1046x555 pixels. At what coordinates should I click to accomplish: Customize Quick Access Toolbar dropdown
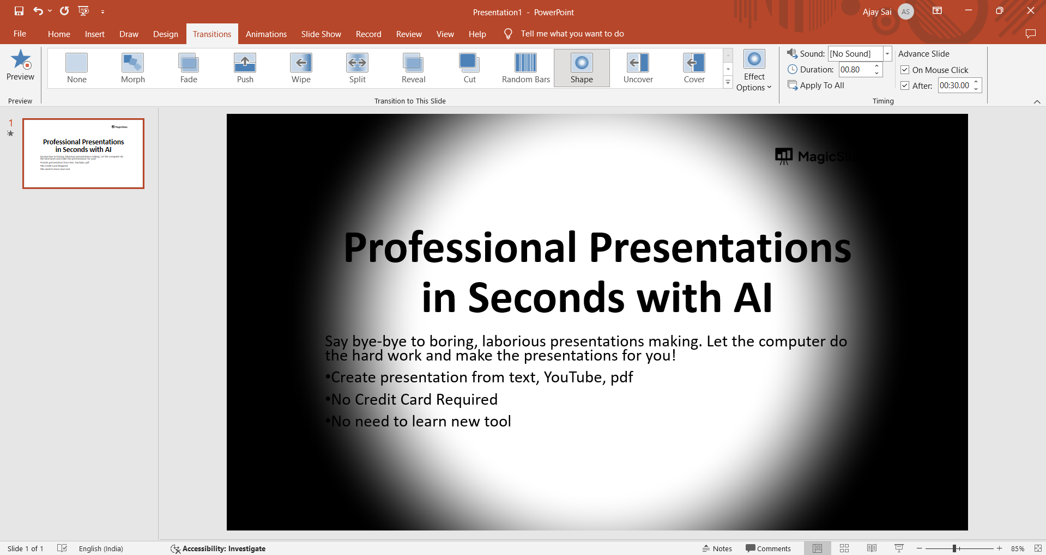pos(102,11)
